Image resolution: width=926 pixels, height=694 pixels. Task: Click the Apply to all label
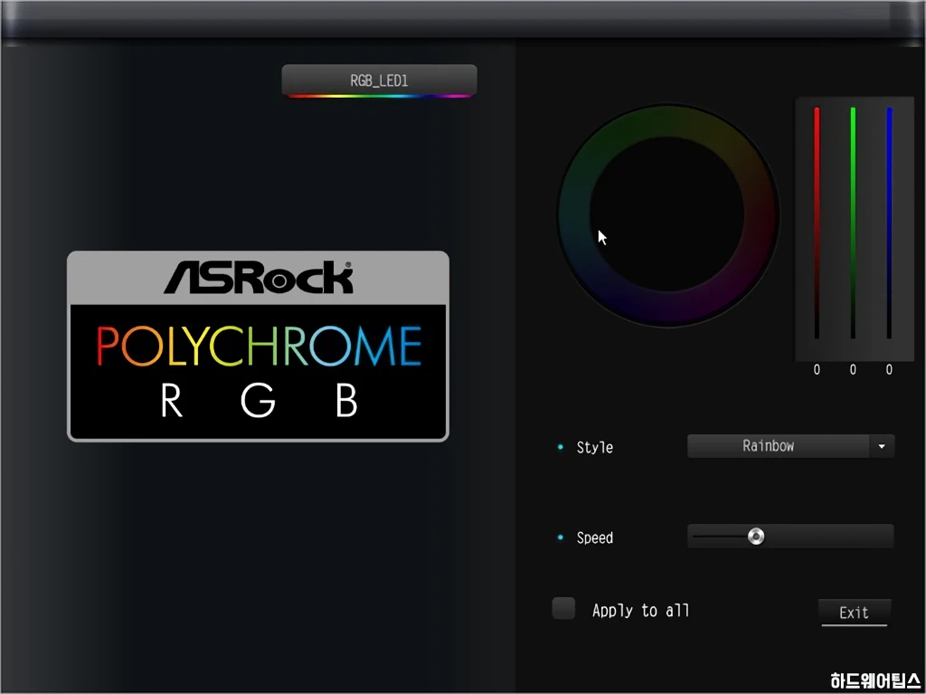(641, 610)
